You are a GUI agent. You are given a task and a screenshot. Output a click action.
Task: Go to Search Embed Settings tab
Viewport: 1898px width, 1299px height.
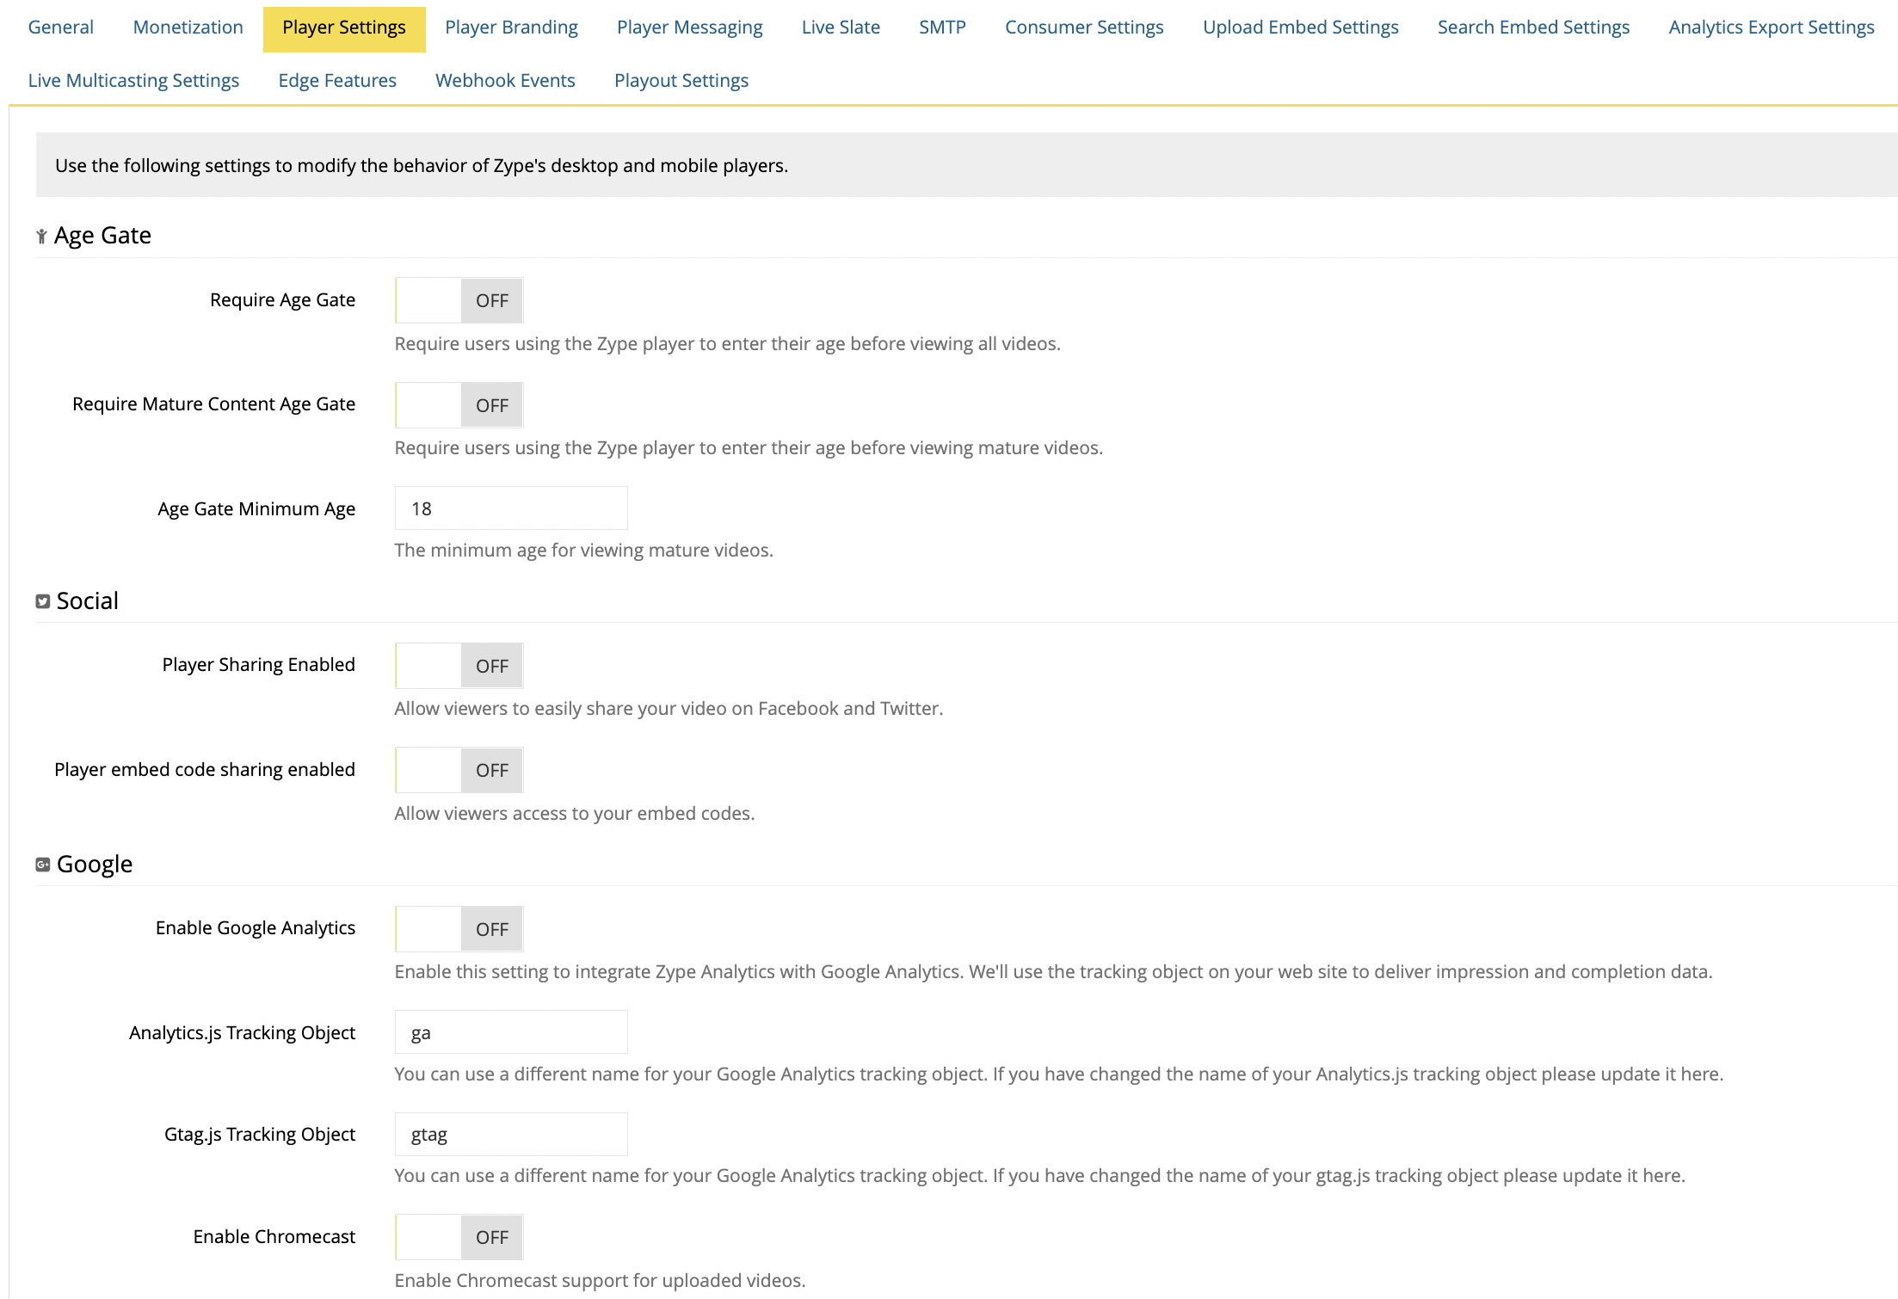pos(1534,28)
